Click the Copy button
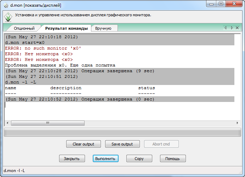245x177 pixels. click(139, 159)
